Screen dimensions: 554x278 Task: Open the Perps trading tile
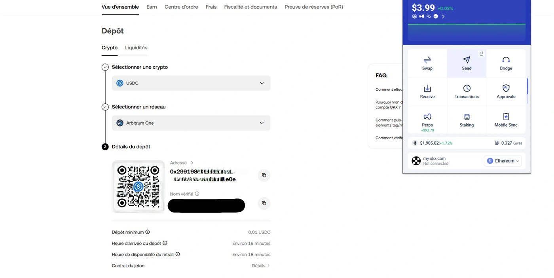(x=427, y=120)
